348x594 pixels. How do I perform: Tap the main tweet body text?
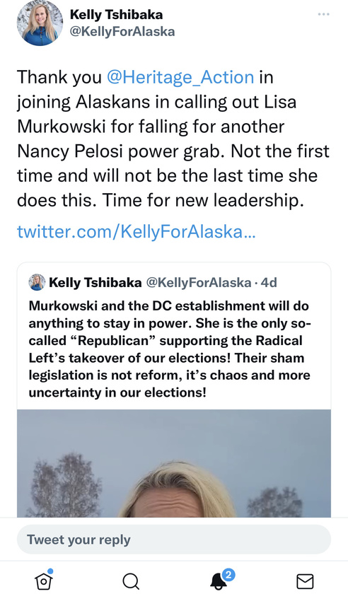(x=173, y=139)
